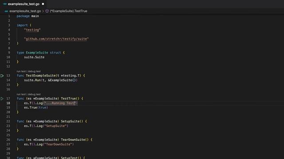Select the examplesuite_test.go editor tab
This screenshot has height=159, width=284.
[24, 4]
